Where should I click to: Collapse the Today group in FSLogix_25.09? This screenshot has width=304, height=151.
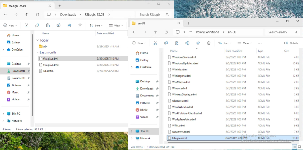pyautogui.click(x=38, y=40)
